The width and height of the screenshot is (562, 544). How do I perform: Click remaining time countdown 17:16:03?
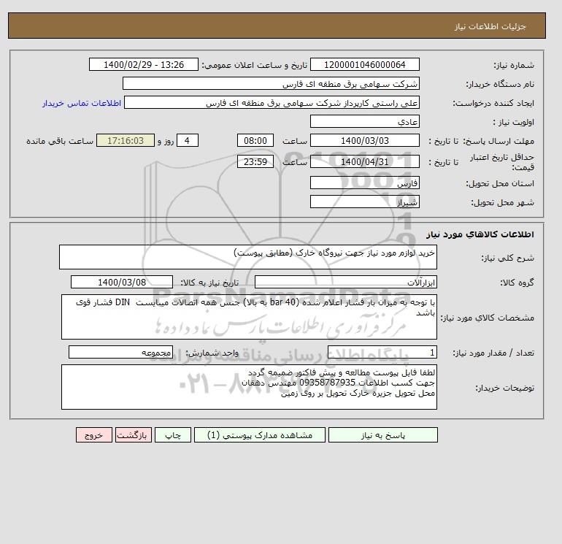pyautogui.click(x=126, y=141)
